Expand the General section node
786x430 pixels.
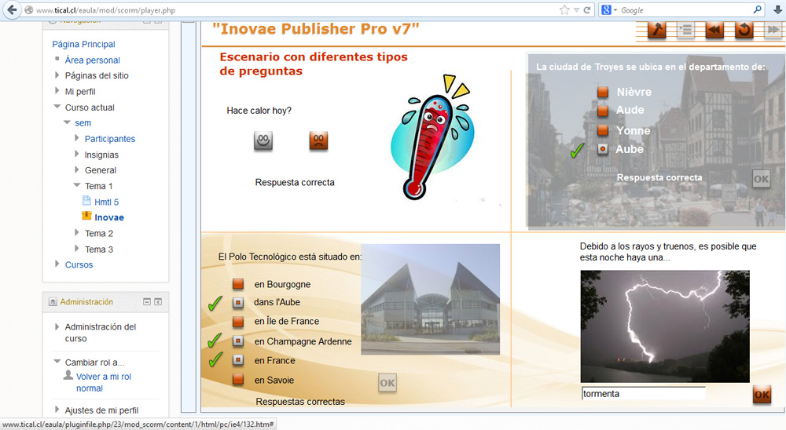(77, 169)
